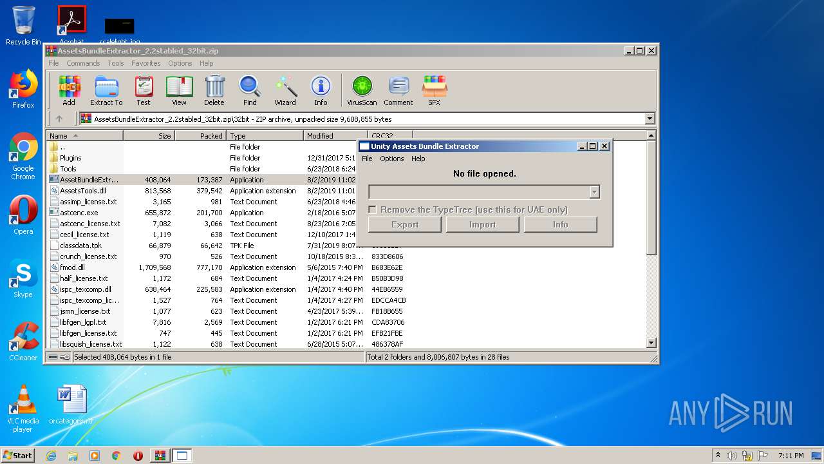
Task: Open the Tools menu in WinRAR
Action: [x=116, y=63]
